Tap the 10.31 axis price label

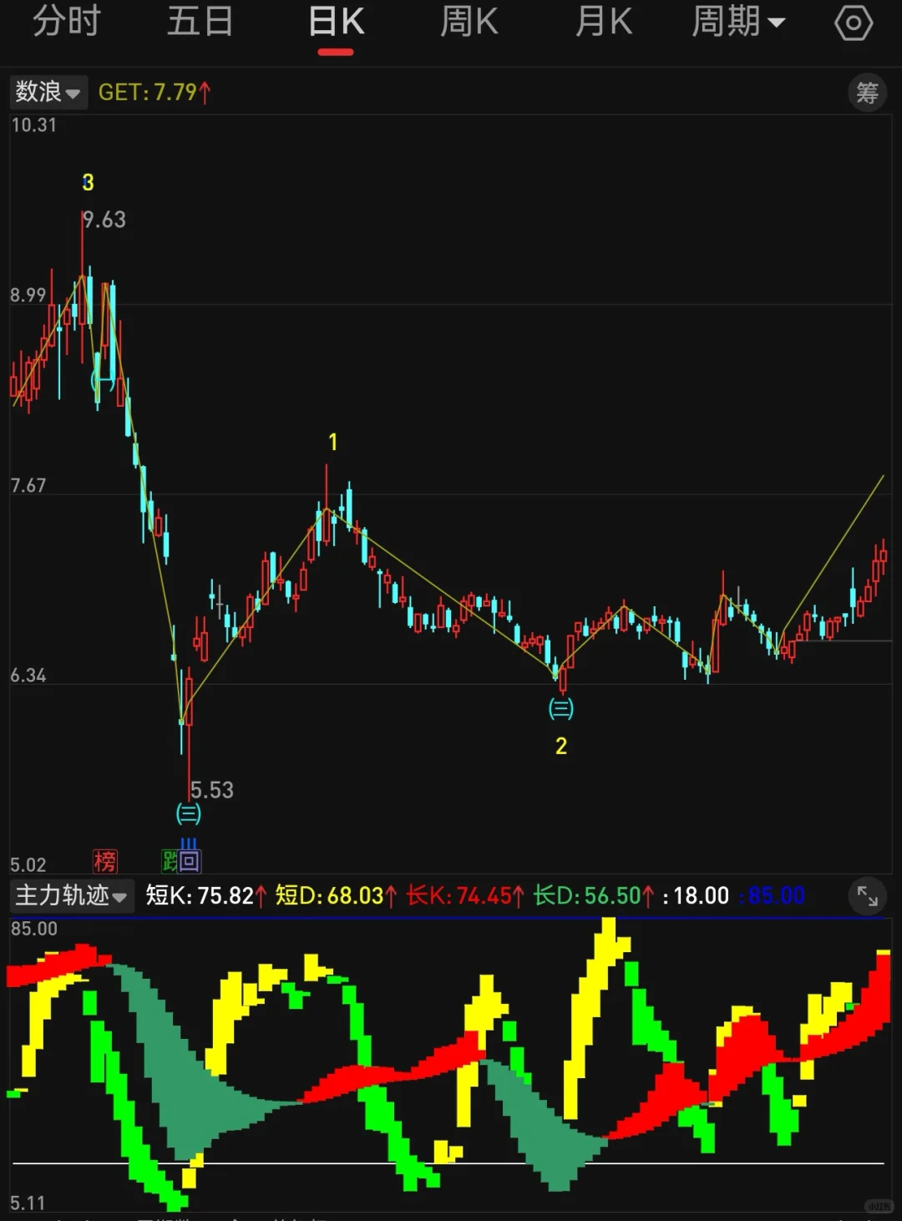33,125
